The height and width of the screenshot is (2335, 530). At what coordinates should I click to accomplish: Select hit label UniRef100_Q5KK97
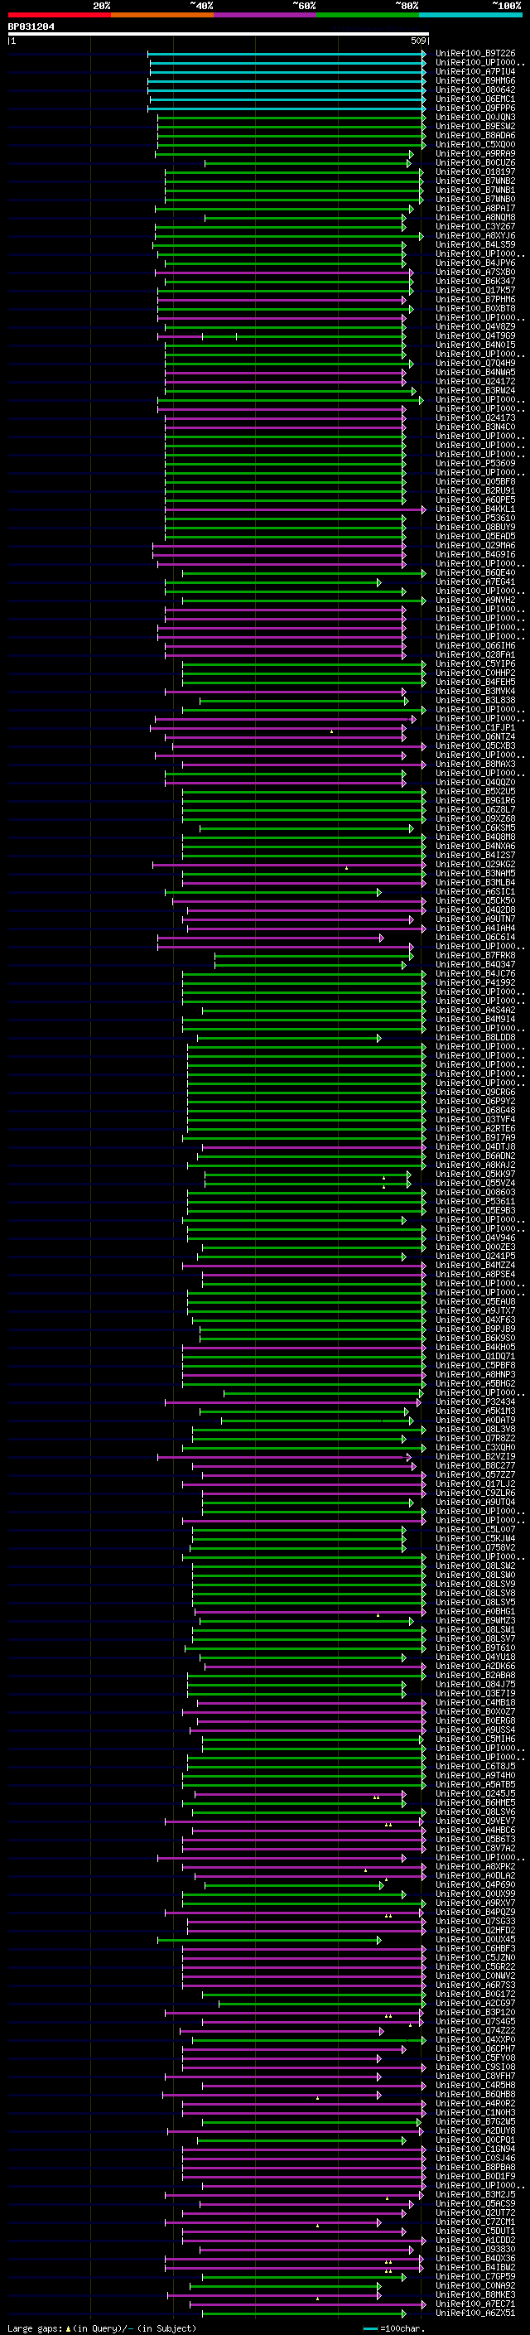coord(475,1174)
